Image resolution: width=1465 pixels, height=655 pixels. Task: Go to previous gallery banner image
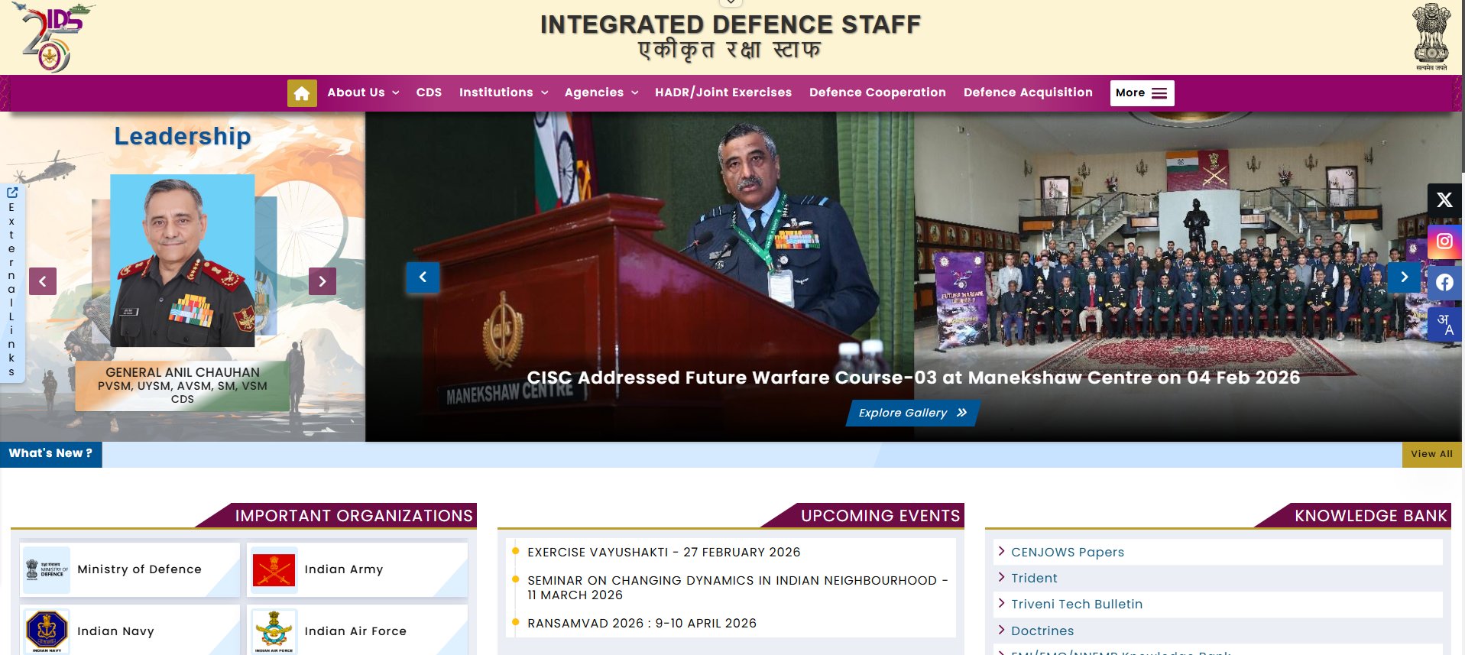click(423, 277)
